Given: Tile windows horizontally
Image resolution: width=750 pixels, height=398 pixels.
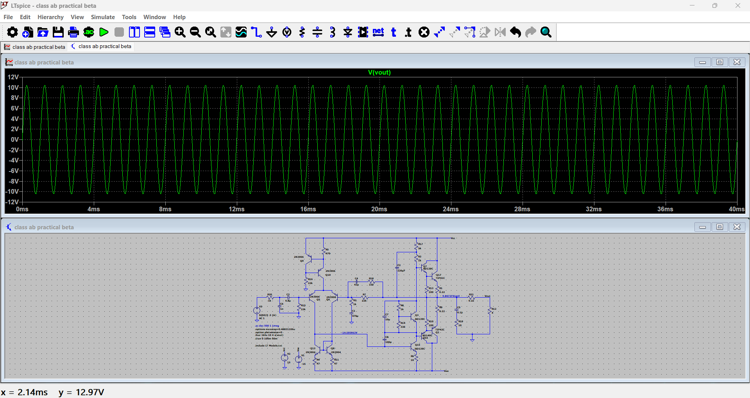Looking at the screenshot, I should click(x=150, y=32).
